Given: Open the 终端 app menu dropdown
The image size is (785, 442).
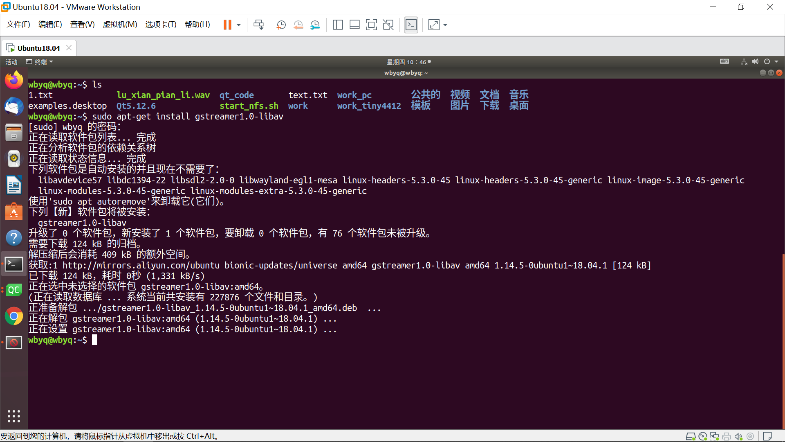Looking at the screenshot, I should (40, 62).
